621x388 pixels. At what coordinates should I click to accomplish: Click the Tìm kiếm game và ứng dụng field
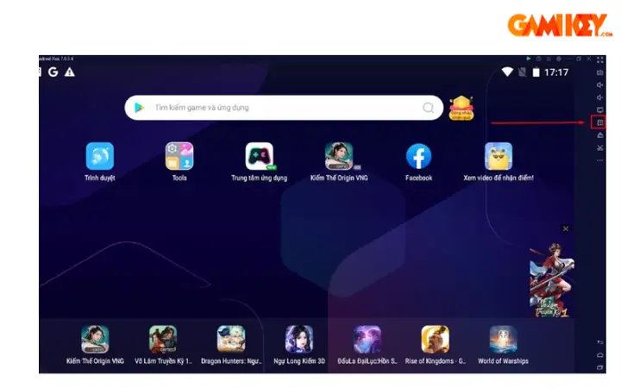(x=284, y=107)
